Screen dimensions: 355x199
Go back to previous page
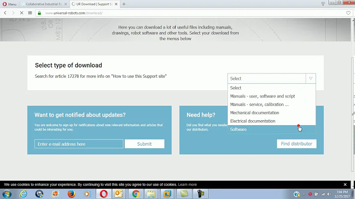pyautogui.click(x=5, y=13)
